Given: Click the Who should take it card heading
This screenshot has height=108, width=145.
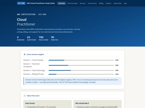Looking at the screenshot, I should (82, 103).
